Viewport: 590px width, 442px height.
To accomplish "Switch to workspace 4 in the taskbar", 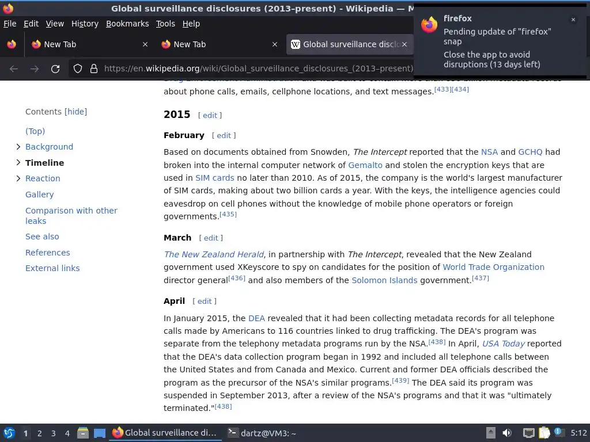I will click(x=67, y=433).
